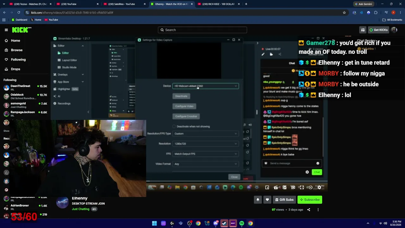Toggle theater mode on the video player
Image resolution: width=405 pixels, height=228 pixels.
point(293,187)
